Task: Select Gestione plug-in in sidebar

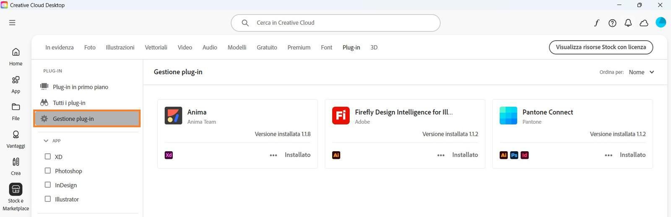Action: 87,119
